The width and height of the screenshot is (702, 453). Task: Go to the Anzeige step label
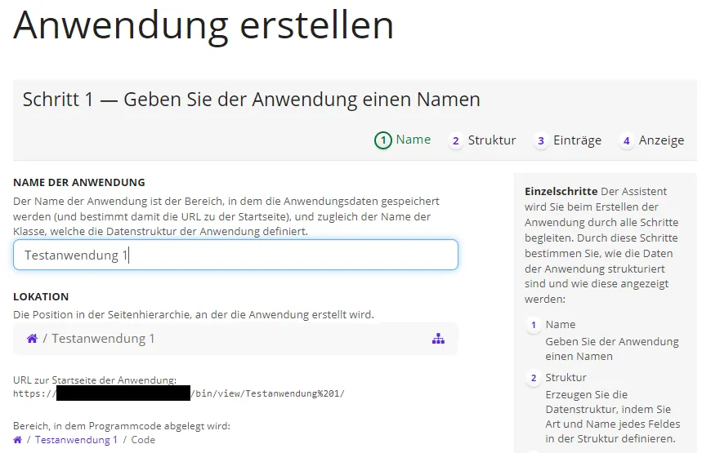click(x=661, y=140)
